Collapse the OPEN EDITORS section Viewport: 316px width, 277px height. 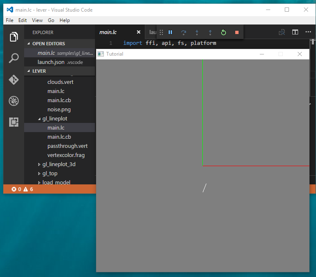point(29,44)
